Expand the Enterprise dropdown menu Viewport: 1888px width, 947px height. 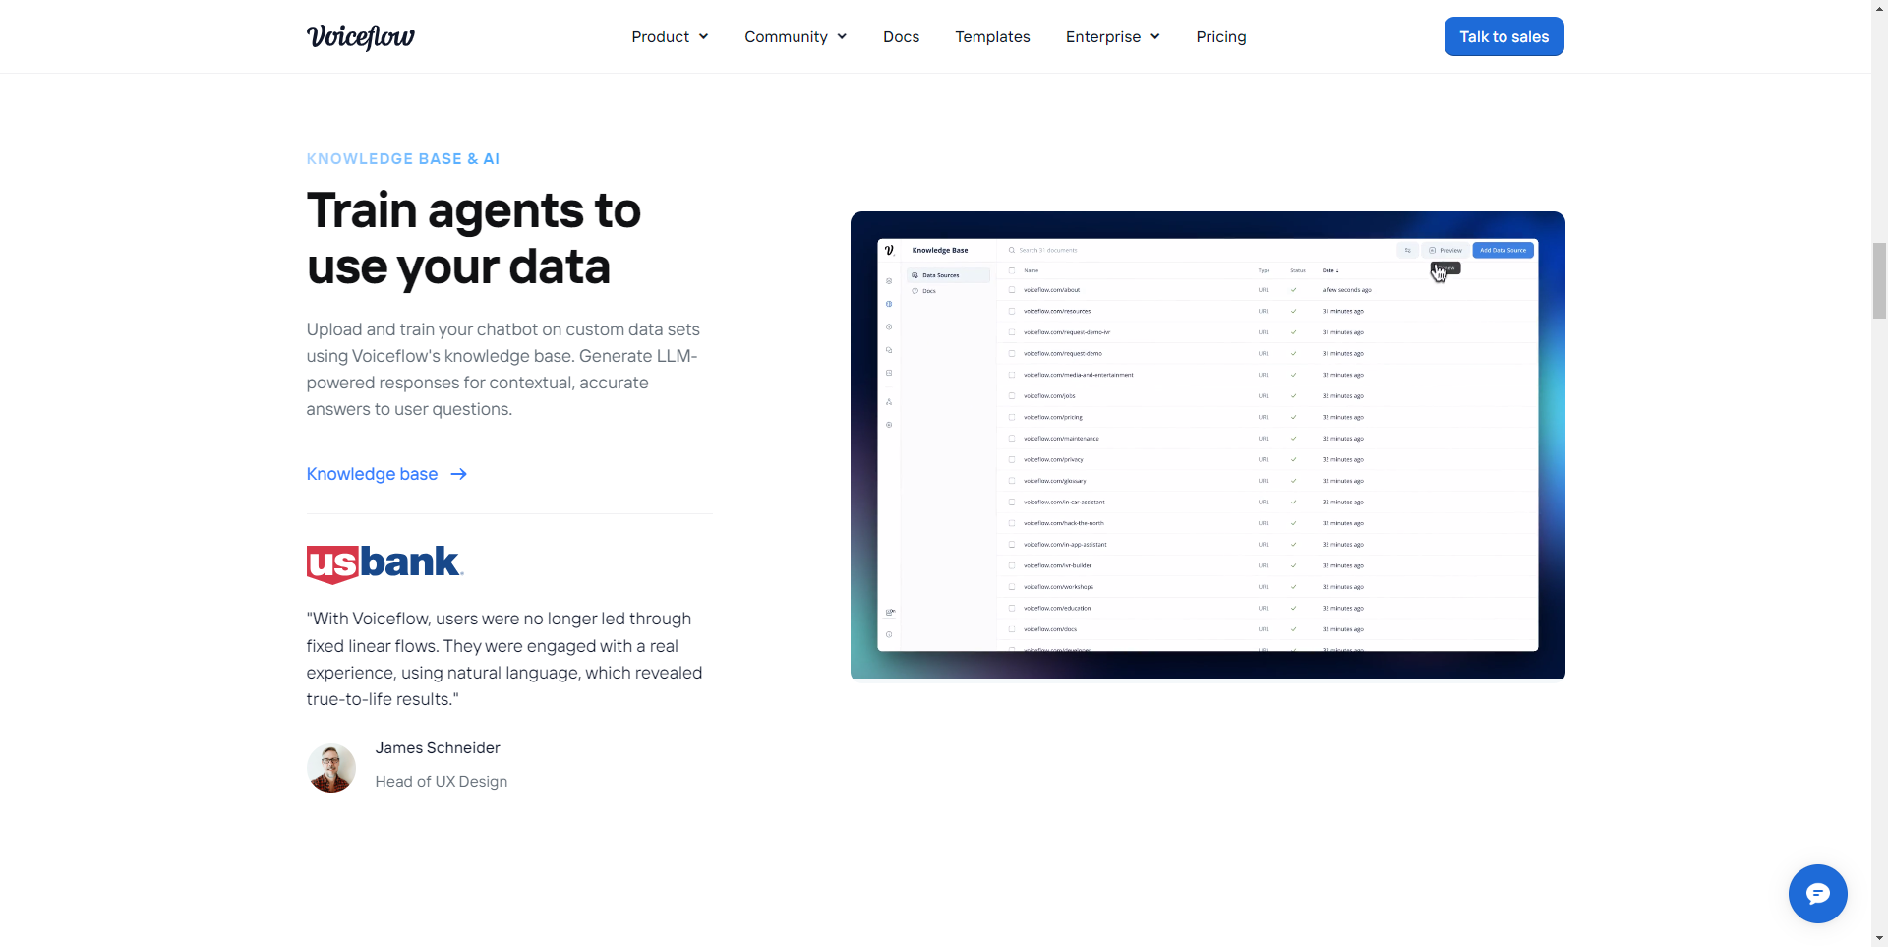click(x=1113, y=36)
